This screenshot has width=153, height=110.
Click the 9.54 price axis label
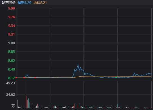click(x=12, y=26)
